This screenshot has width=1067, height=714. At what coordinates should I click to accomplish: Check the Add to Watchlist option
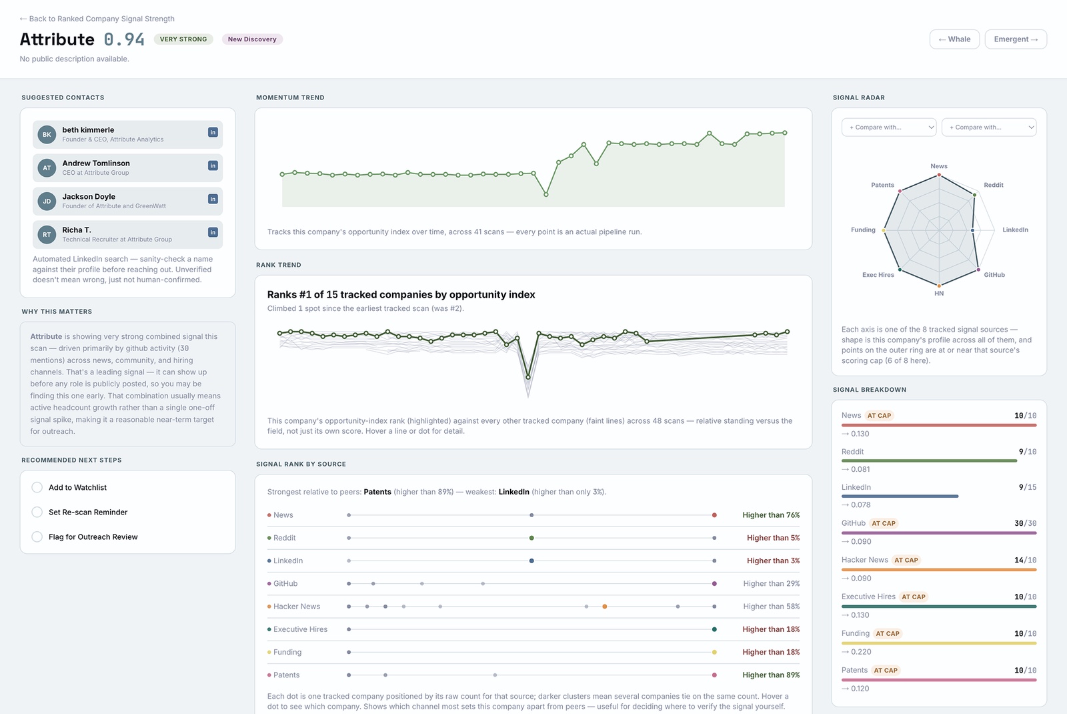click(37, 488)
